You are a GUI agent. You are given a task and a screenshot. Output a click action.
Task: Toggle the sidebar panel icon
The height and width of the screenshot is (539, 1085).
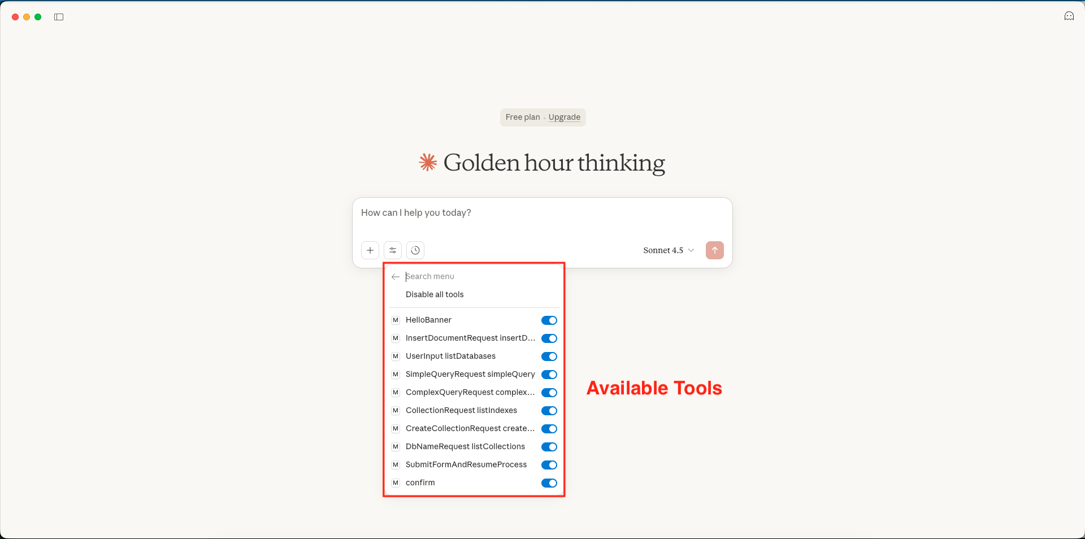click(x=59, y=17)
